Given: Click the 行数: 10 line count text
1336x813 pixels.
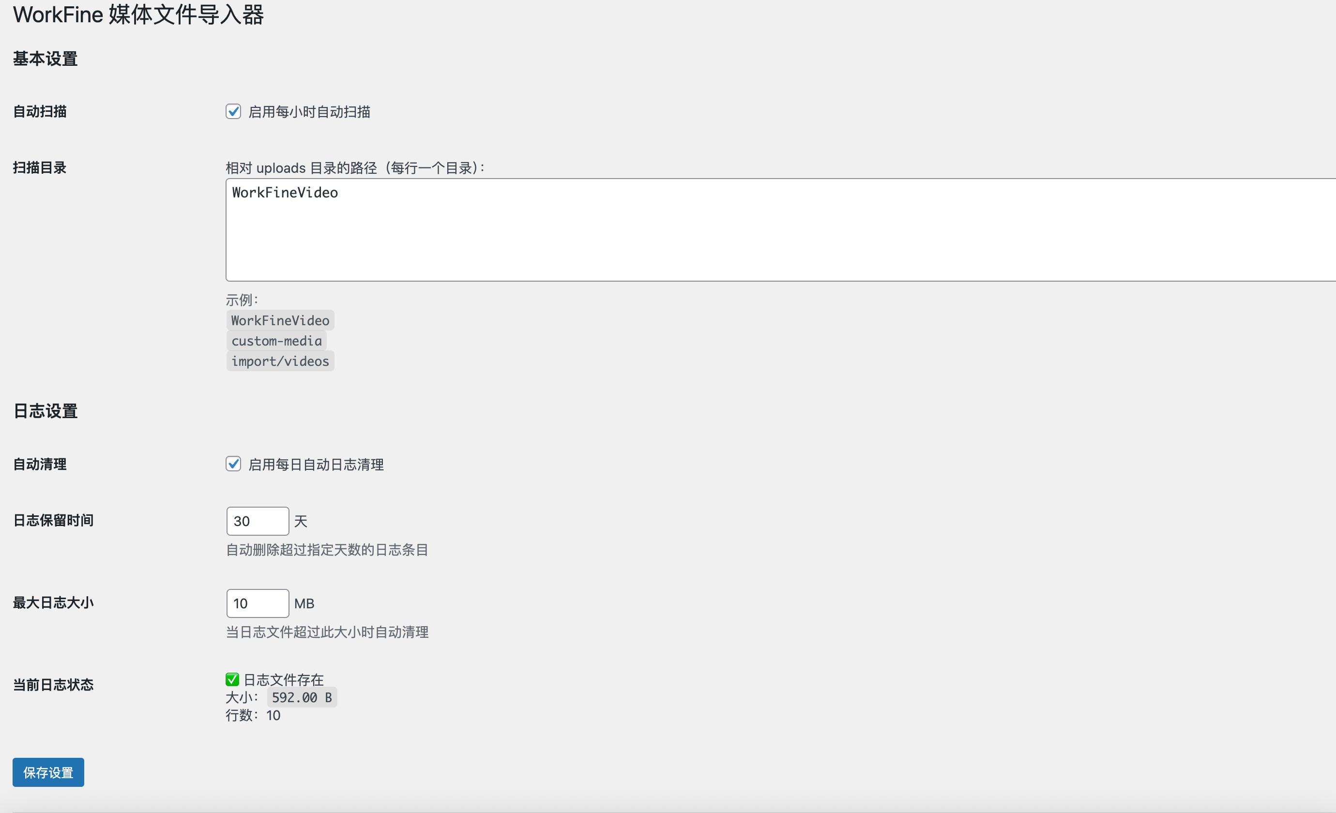Looking at the screenshot, I should [x=253, y=715].
